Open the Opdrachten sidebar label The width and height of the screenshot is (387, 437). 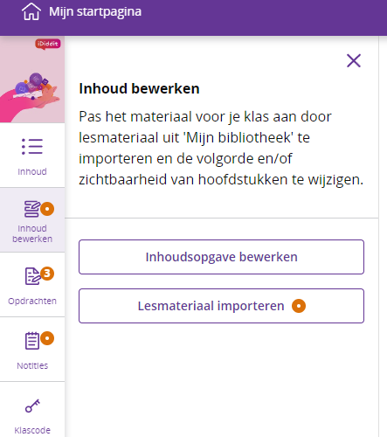(x=32, y=301)
